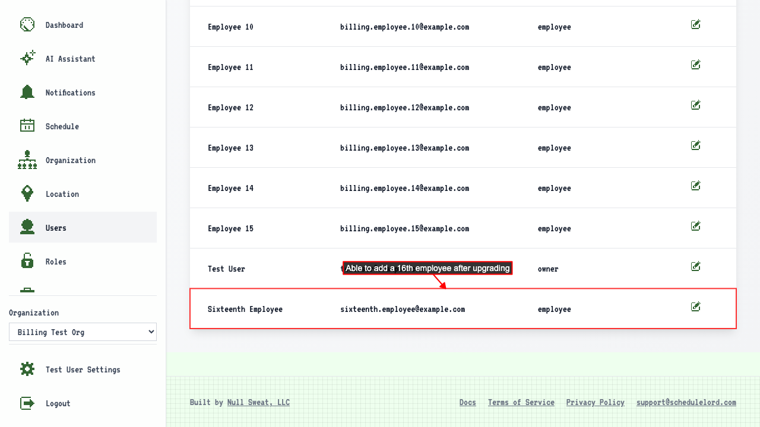Select the Organization hierarchy icon
This screenshot has height=427, width=760.
tap(27, 160)
